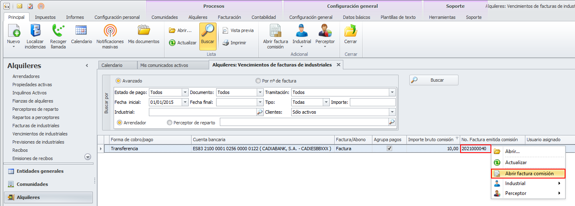
Task: Choose Abrir factura comisión in context menu
Action: 529,174
